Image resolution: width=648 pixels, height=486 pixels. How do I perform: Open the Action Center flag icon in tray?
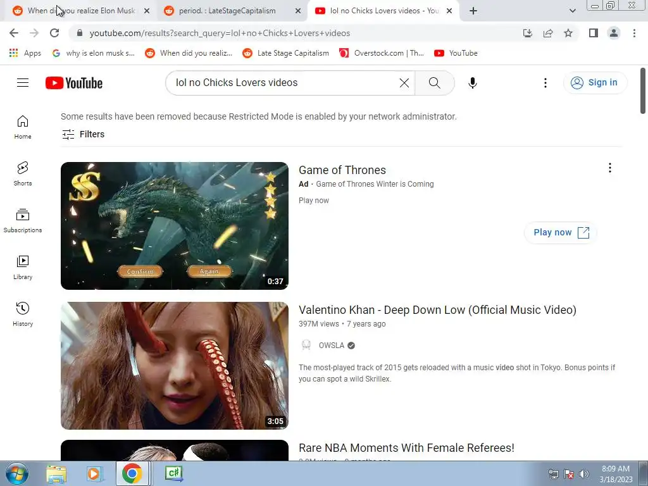[x=569, y=474]
